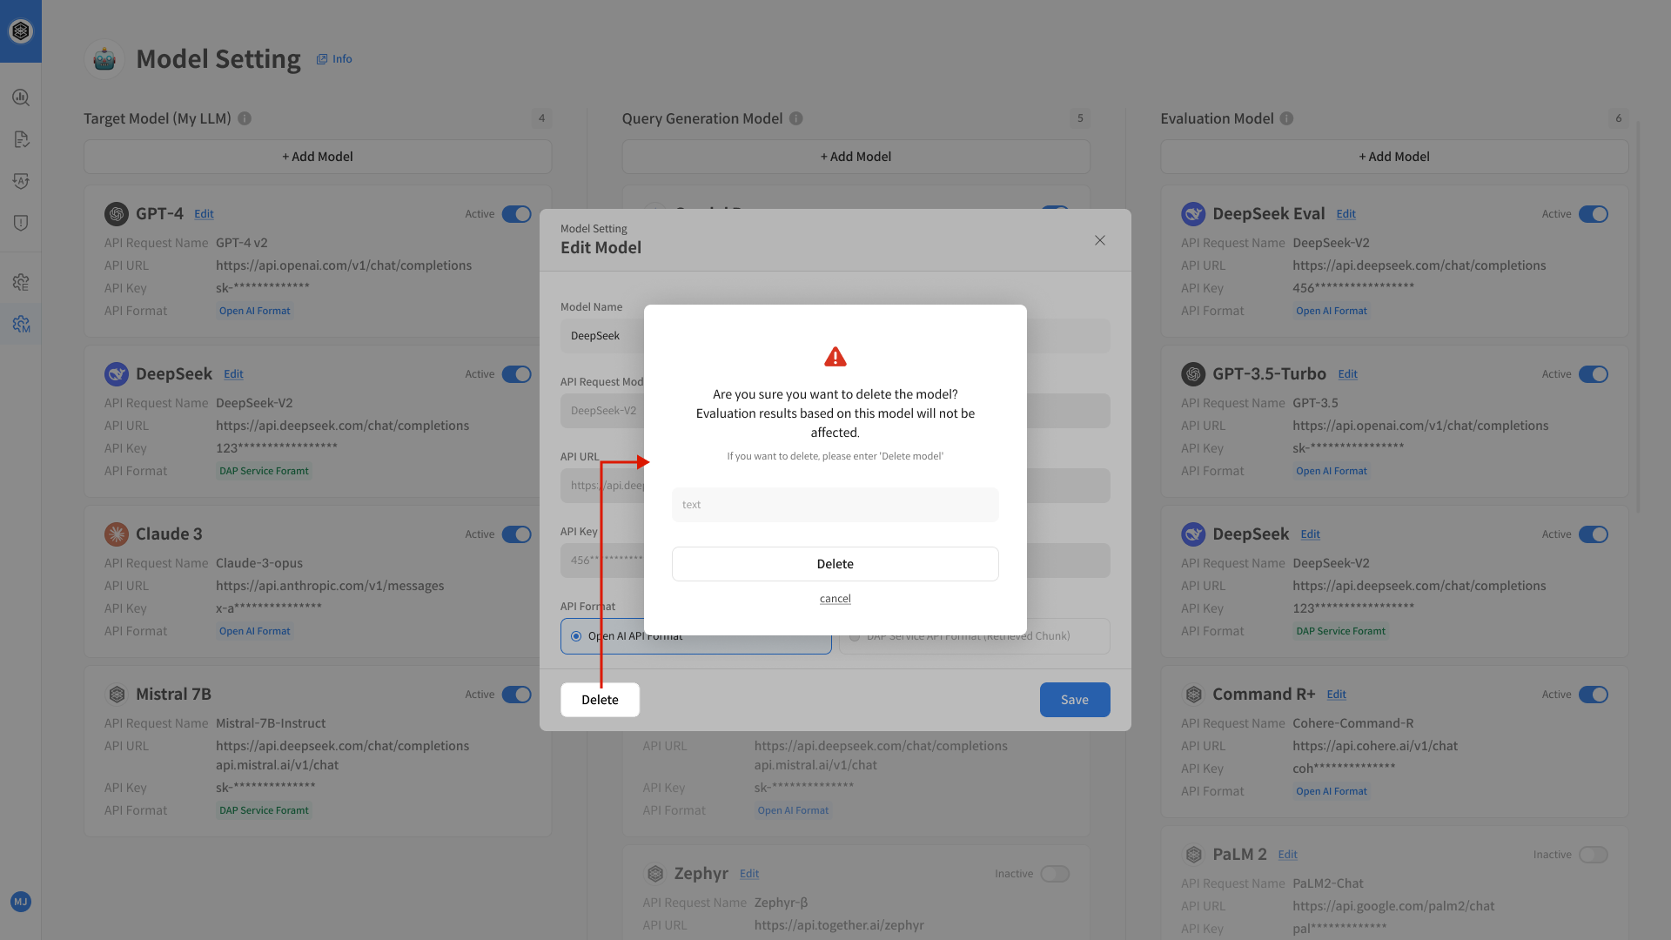Click the robot icon beside Model Setting title

point(104,59)
